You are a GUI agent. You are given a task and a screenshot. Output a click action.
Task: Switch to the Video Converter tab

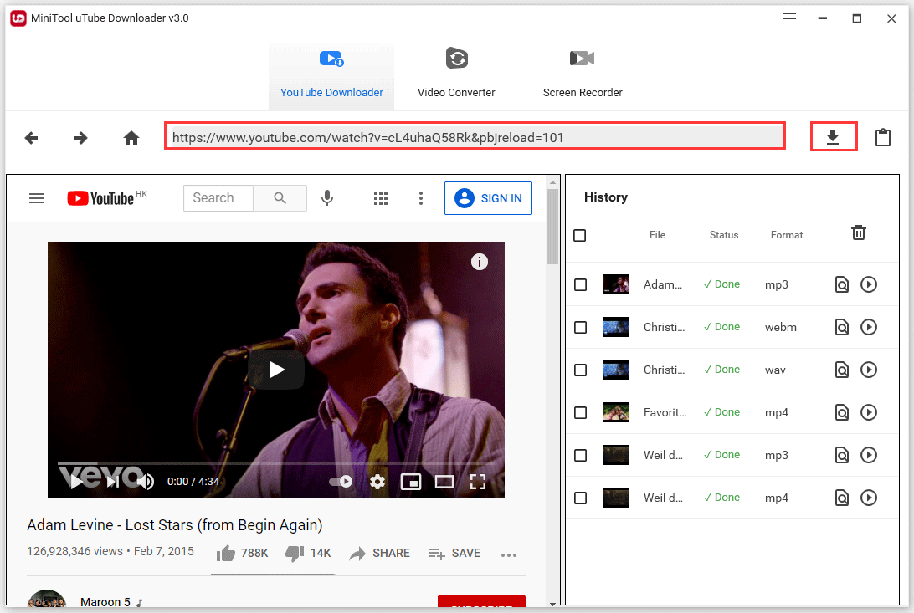coord(456,76)
